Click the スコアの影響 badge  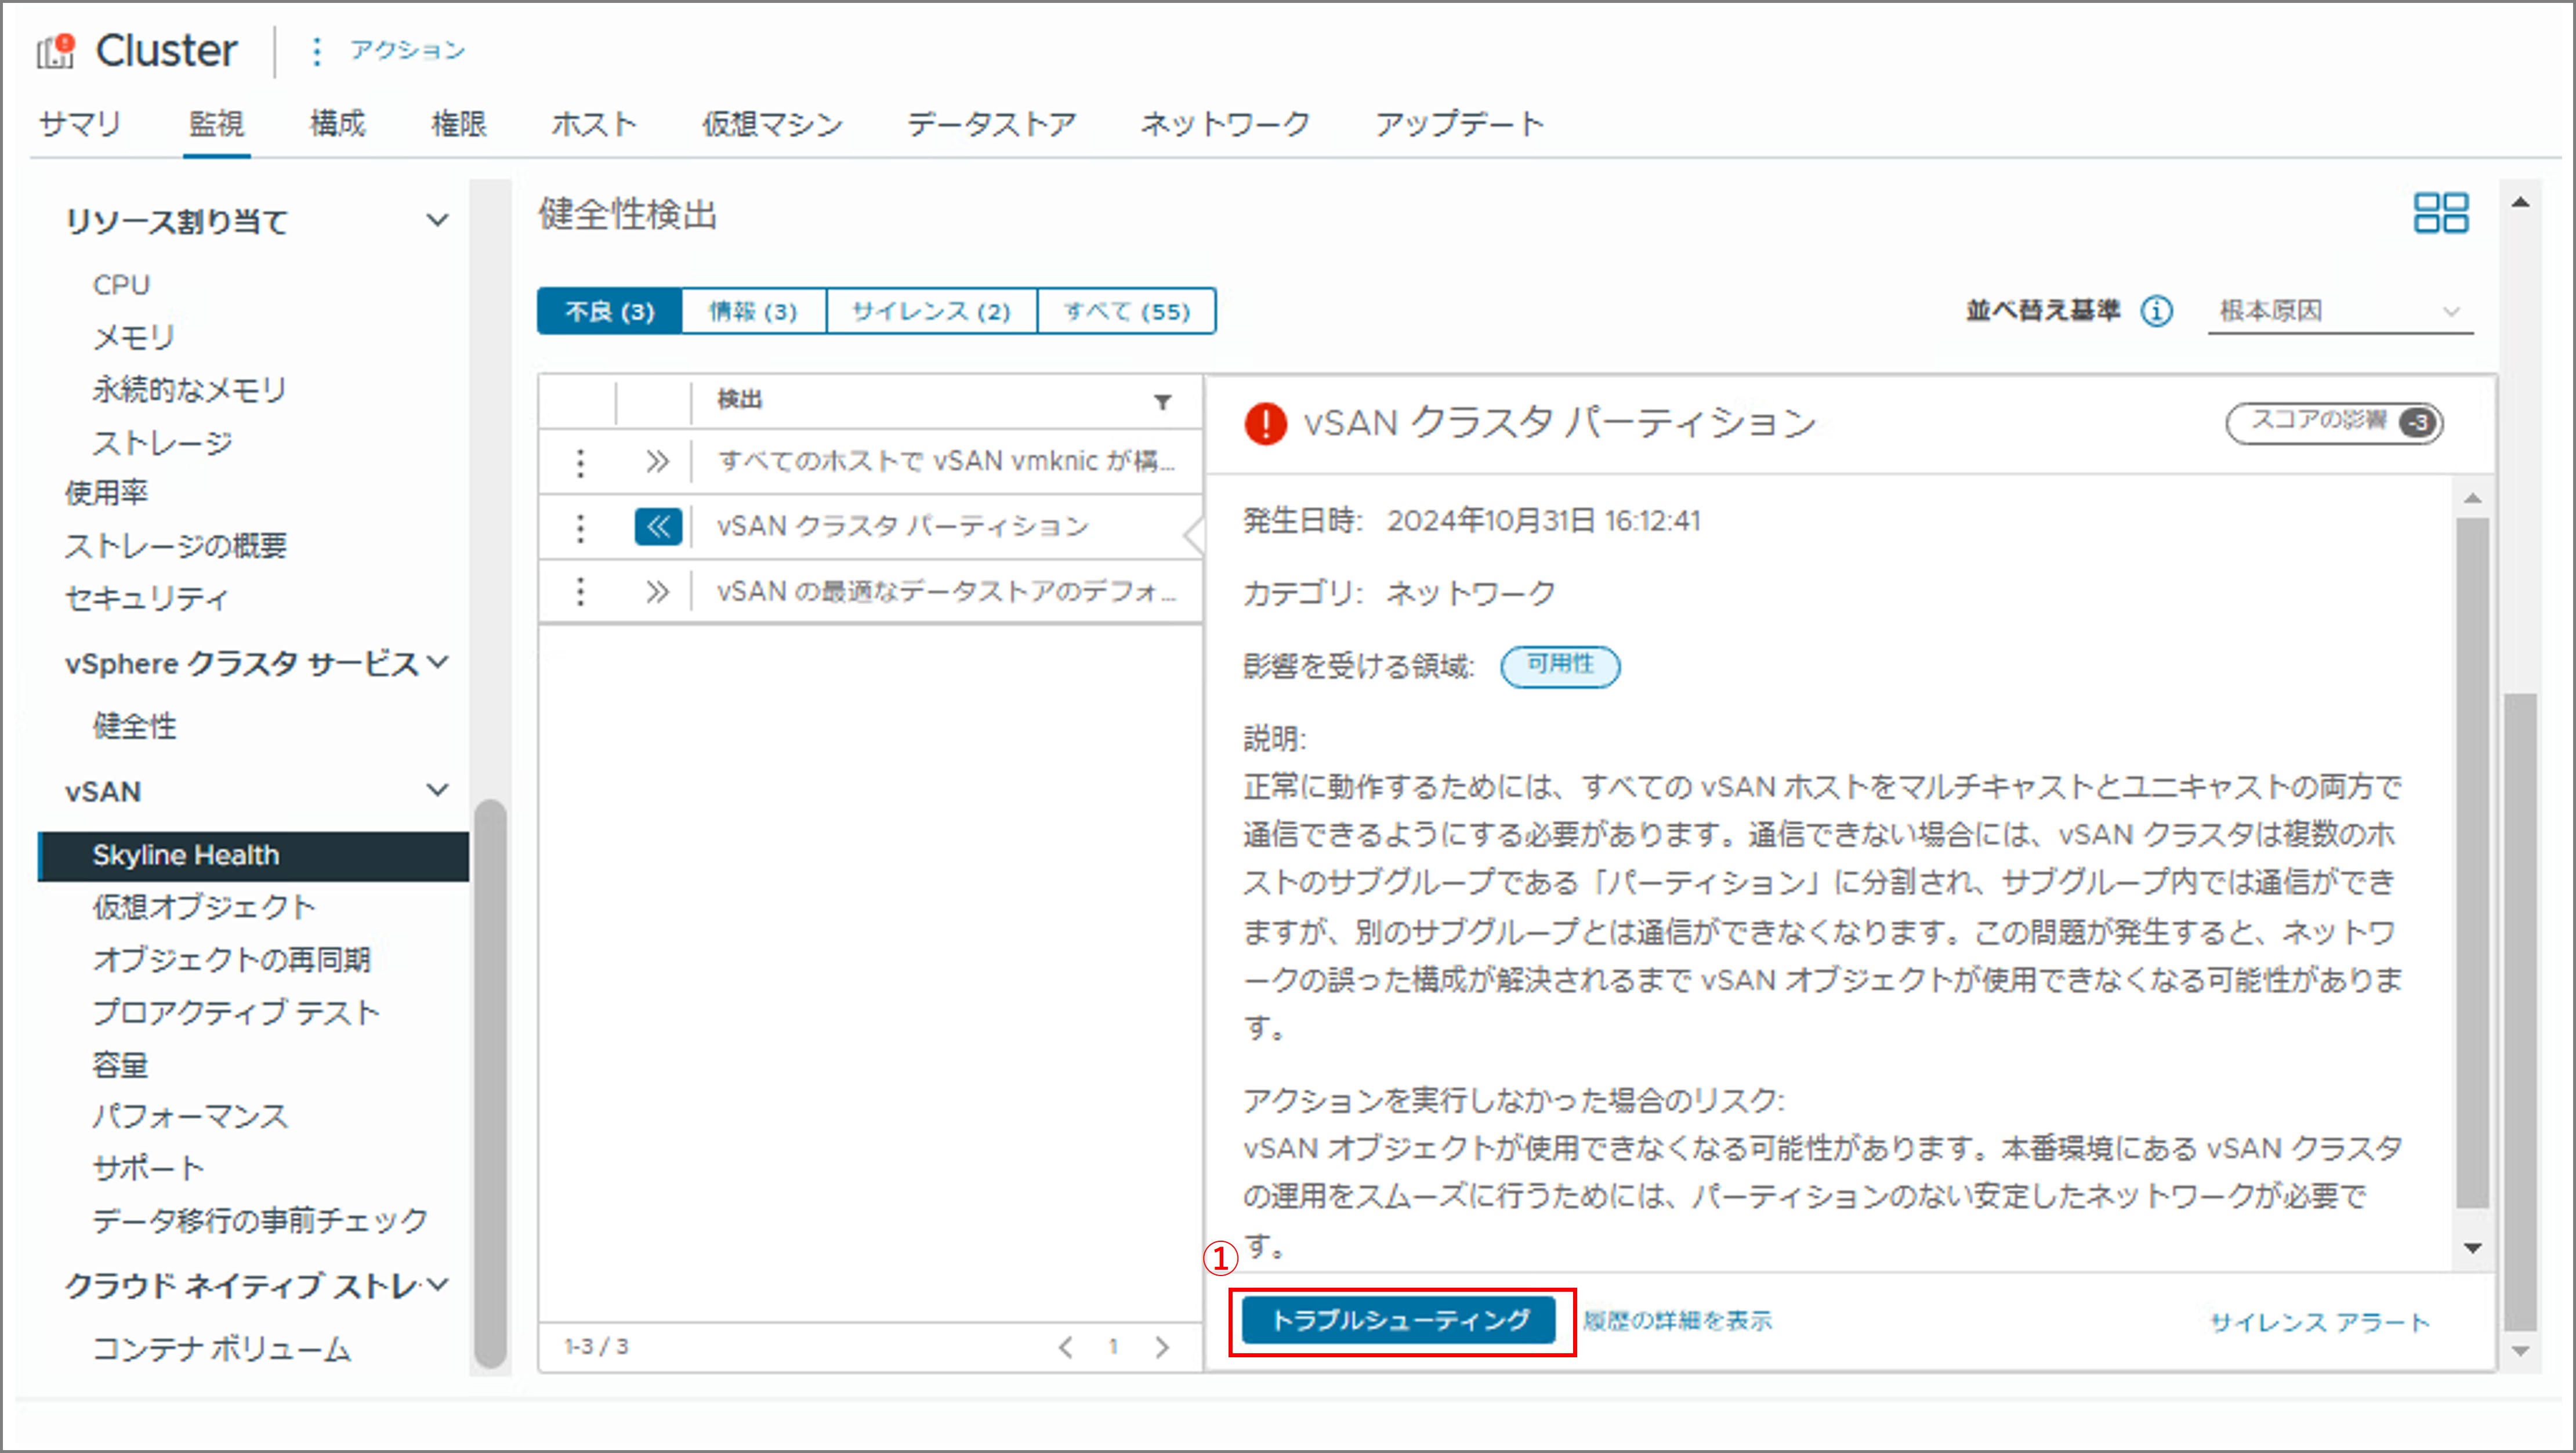(2335, 423)
